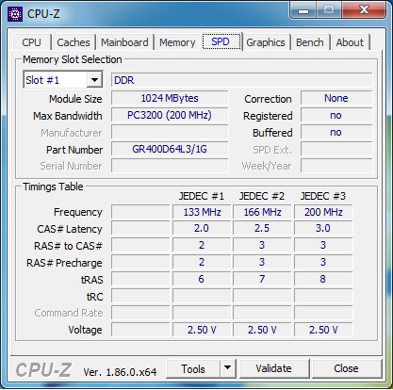Click the Close button at bottom

[346, 368]
